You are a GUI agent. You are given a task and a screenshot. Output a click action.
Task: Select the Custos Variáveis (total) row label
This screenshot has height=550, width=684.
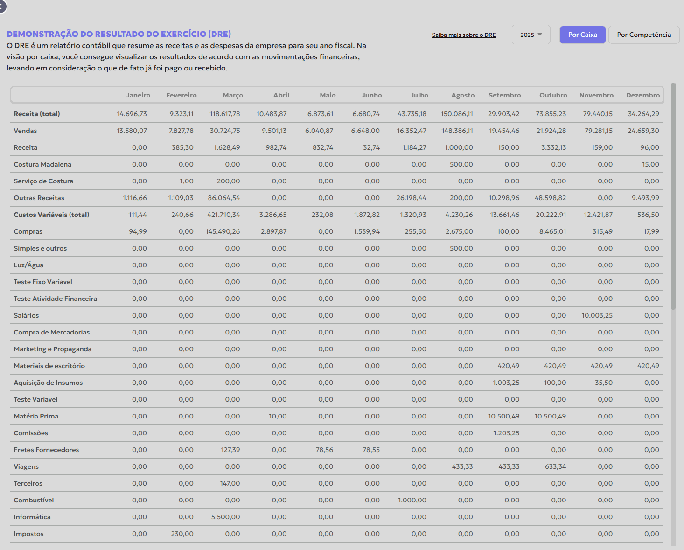coord(51,215)
